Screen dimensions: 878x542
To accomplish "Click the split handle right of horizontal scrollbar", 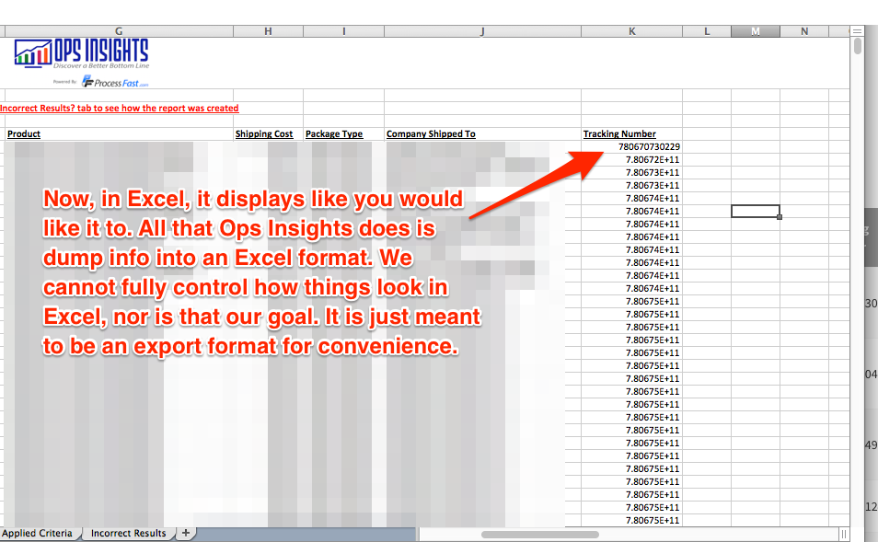I will pos(844,534).
